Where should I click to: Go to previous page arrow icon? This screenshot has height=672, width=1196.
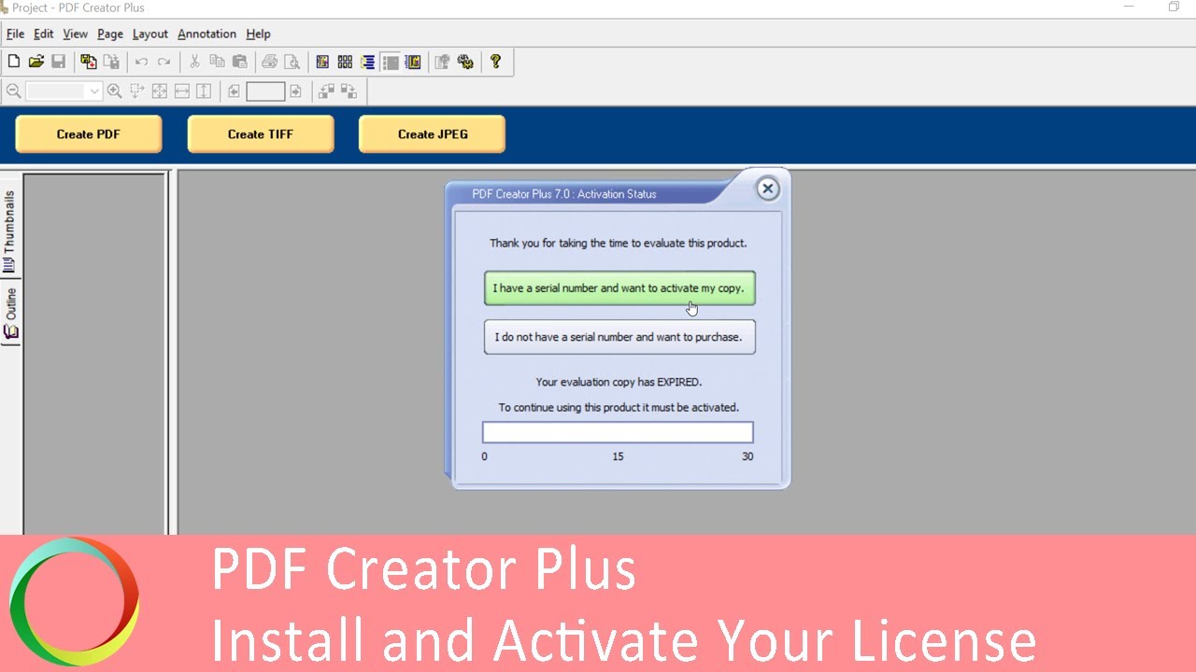[x=234, y=91]
